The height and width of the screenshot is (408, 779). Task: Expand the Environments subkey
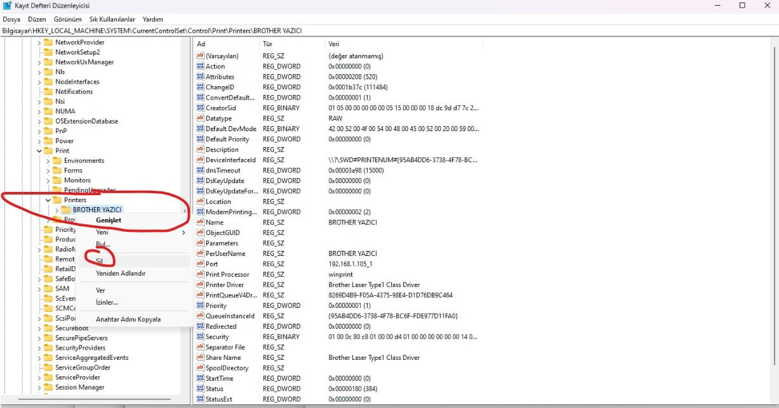pyautogui.click(x=48, y=161)
